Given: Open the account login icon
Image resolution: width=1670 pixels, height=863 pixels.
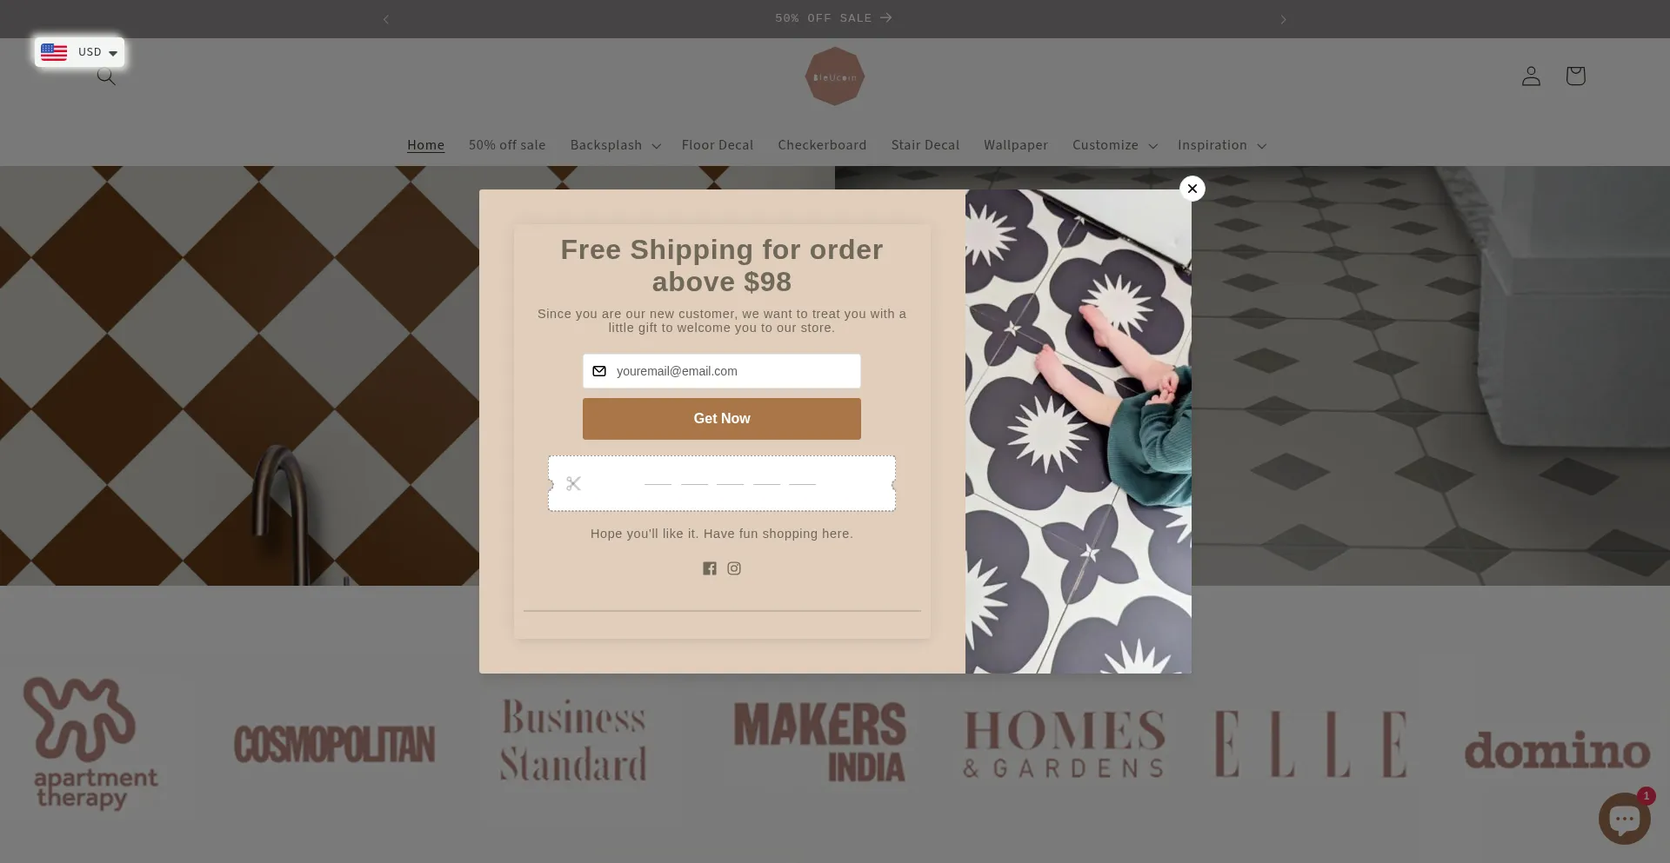Looking at the screenshot, I should pos(1531,76).
